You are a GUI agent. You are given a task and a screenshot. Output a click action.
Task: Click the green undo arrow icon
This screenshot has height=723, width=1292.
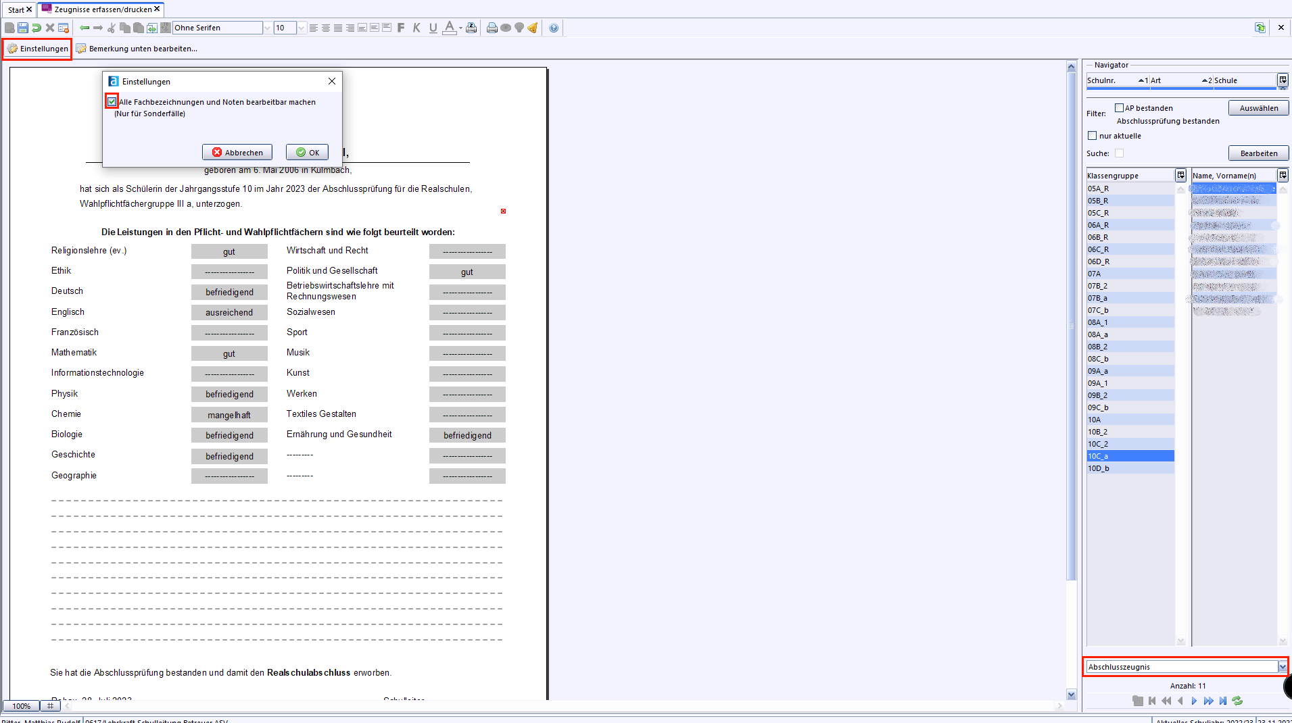pos(37,28)
